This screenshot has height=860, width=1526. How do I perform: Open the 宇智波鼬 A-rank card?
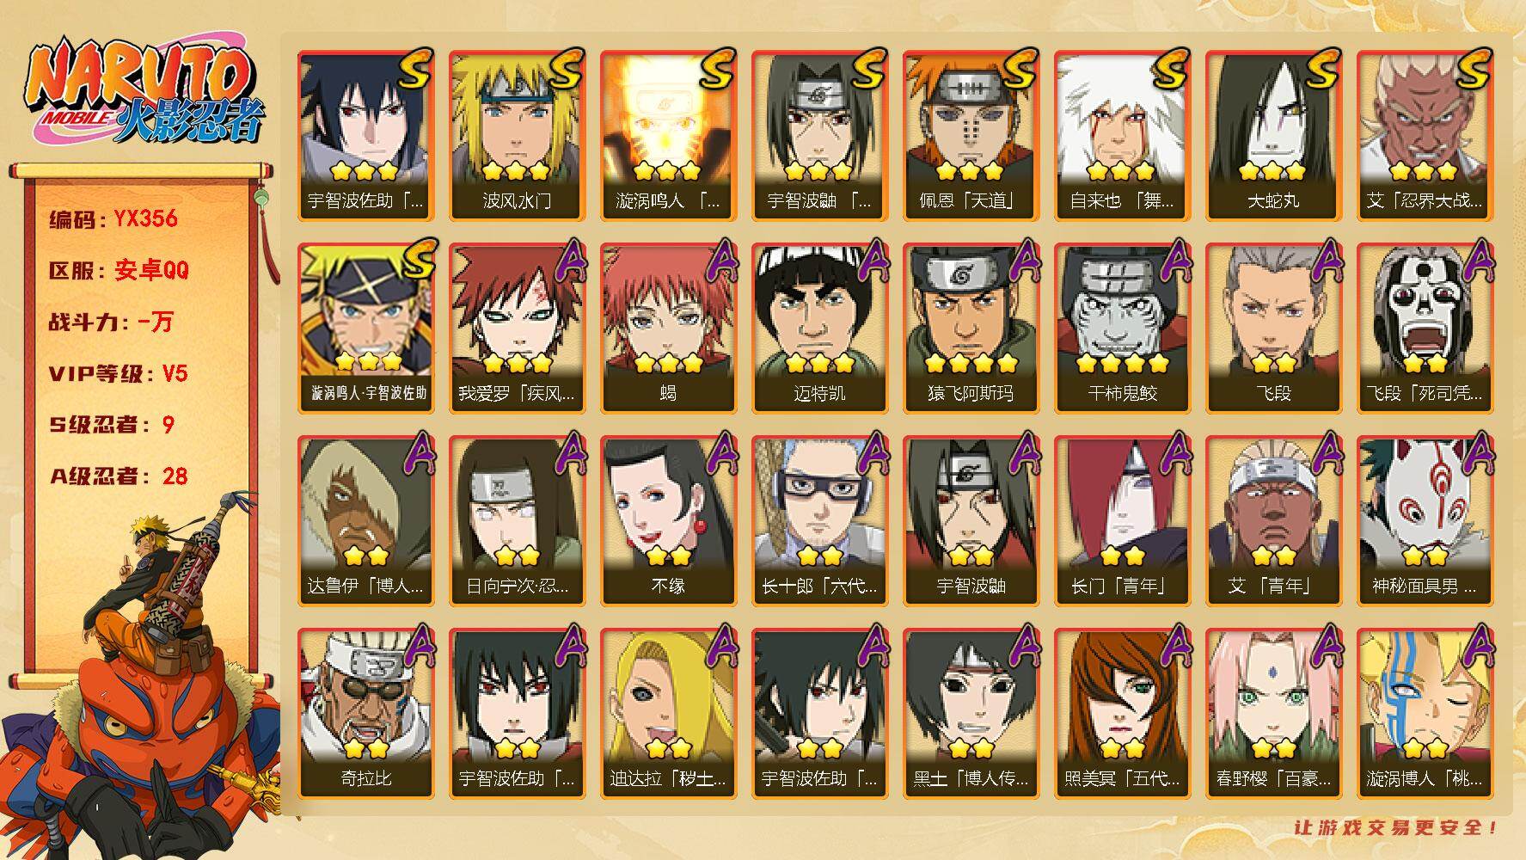point(971,521)
